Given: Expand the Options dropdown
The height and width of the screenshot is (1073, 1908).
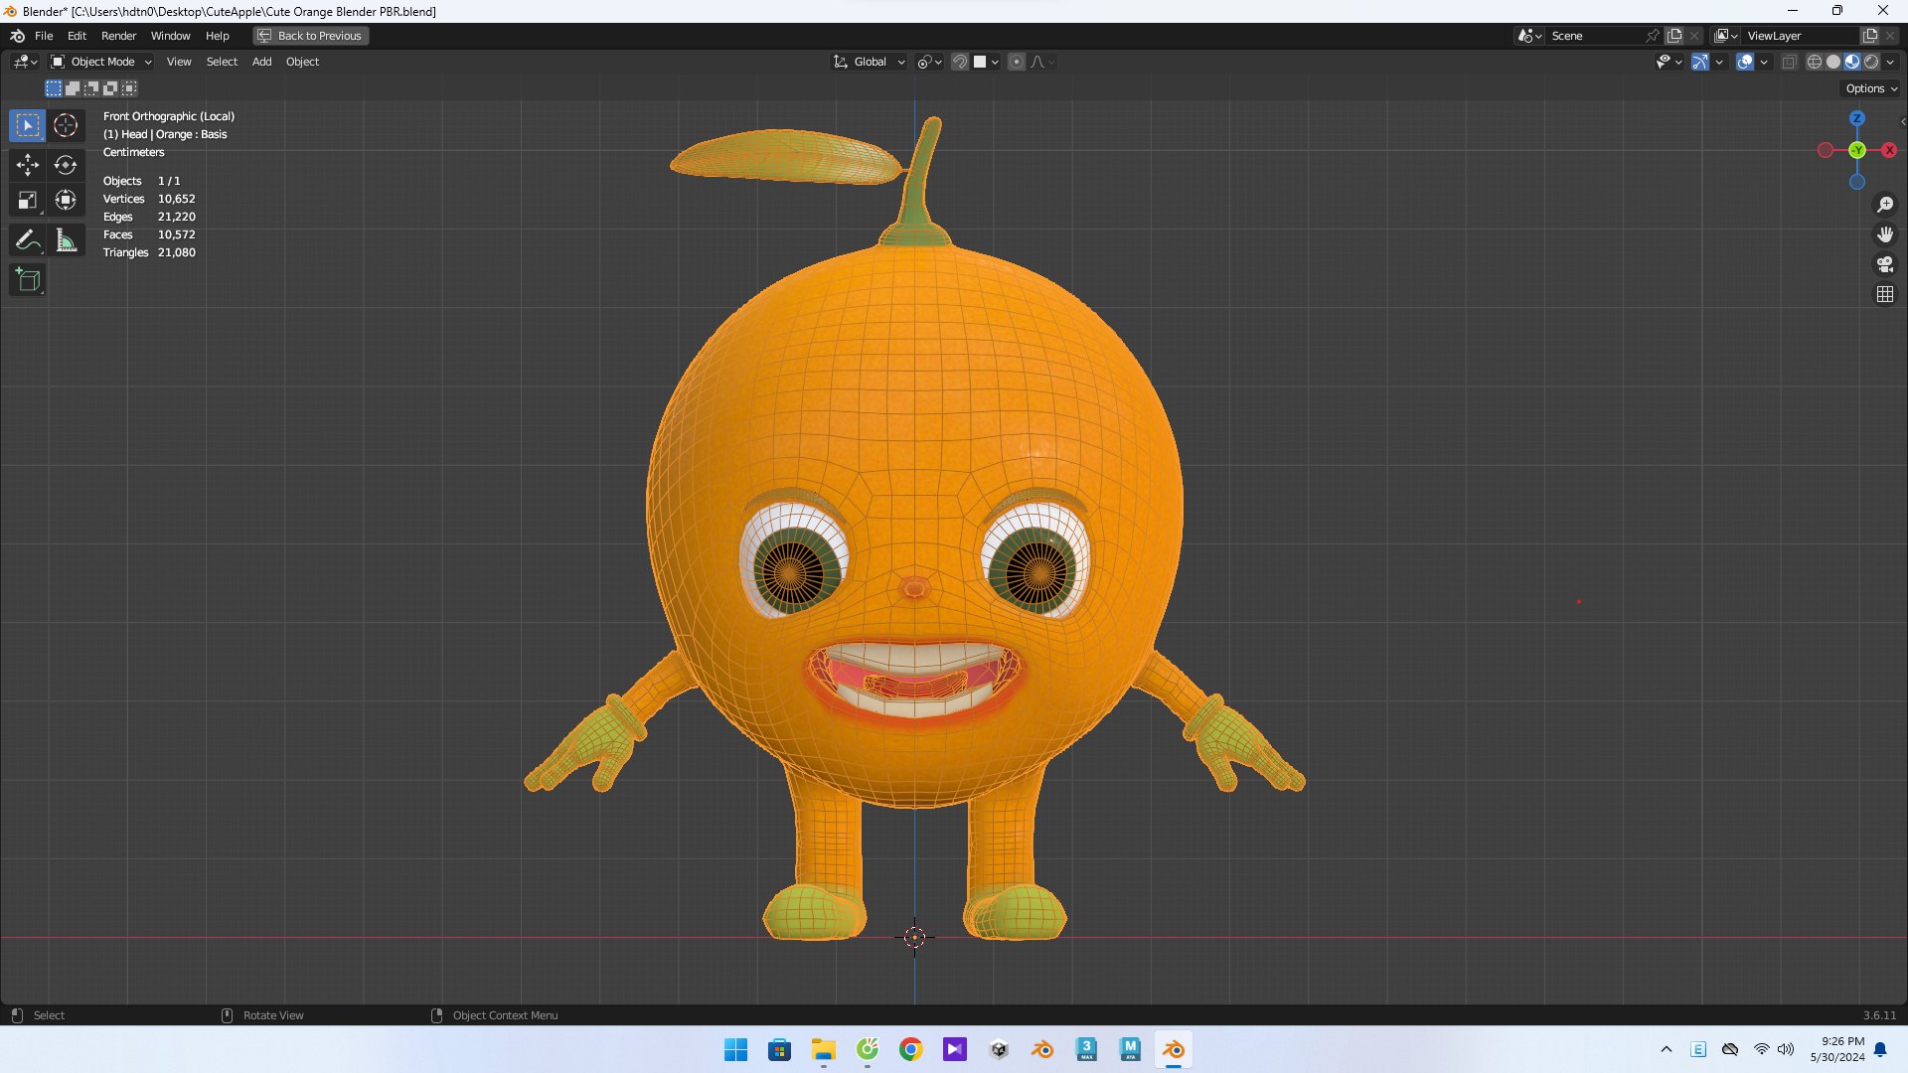Looking at the screenshot, I should 1871,88.
